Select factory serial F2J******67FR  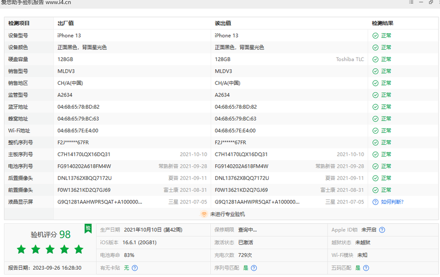click(73, 143)
